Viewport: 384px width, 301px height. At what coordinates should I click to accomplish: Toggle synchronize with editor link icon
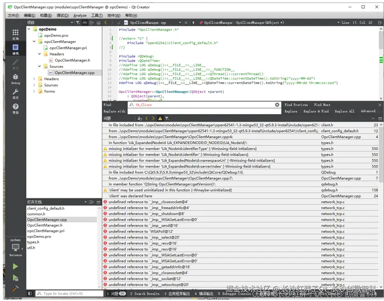tap(85, 22)
